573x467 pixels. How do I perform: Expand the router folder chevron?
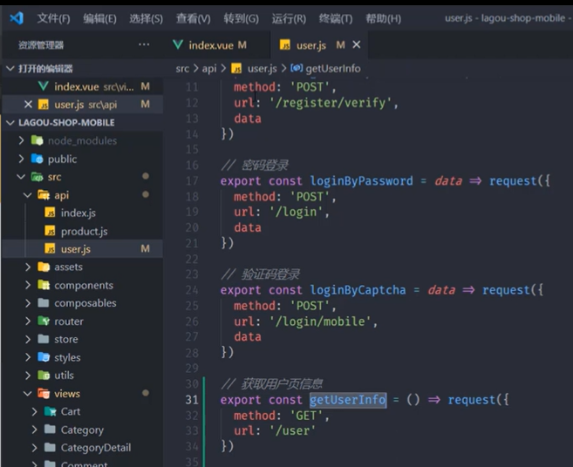pyautogui.click(x=28, y=321)
